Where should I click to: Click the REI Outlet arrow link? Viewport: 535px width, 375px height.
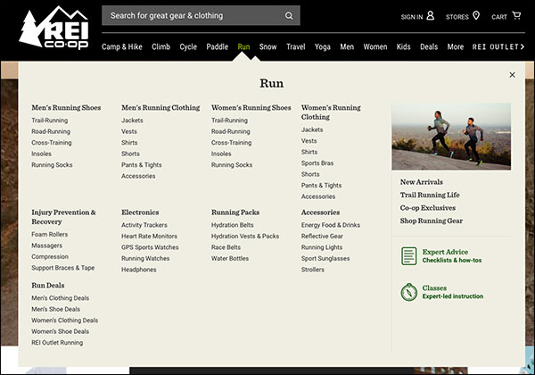click(498, 46)
